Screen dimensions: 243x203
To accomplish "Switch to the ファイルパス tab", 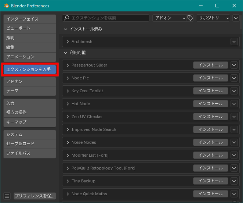I will [x=30, y=153].
